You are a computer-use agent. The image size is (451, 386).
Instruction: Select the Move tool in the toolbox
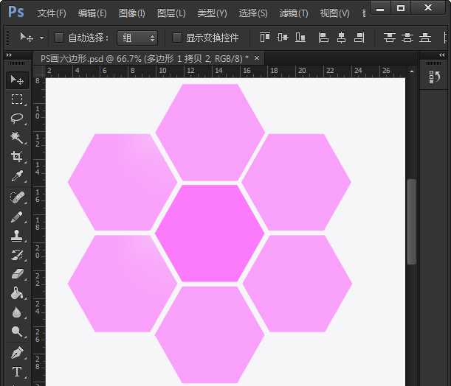(16, 80)
